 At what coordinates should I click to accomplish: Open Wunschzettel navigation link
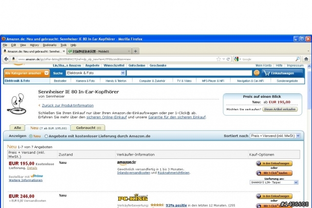[x=114, y=66]
